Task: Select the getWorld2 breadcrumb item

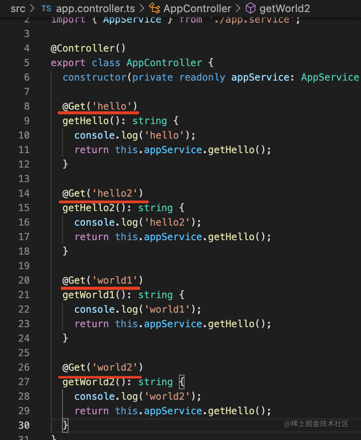Action: 284,8
